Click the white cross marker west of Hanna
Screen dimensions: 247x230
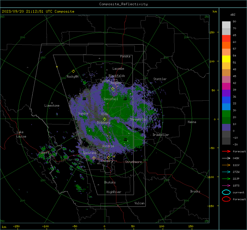[x=155, y=110]
